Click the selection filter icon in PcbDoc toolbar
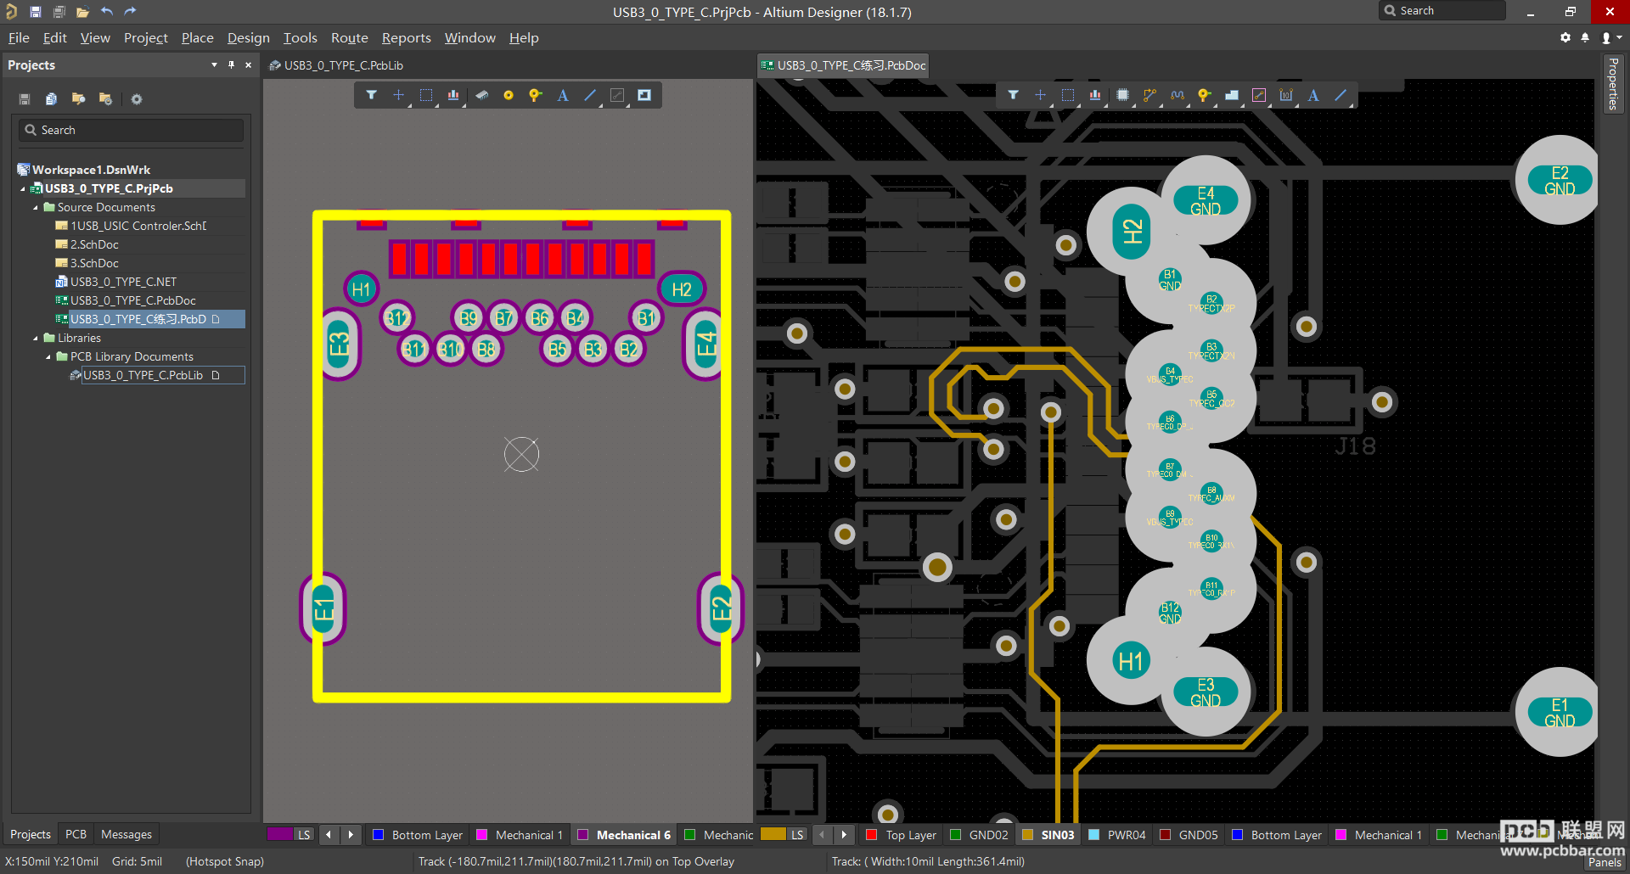Image resolution: width=1630 pixels, height=874 pixels. pyautogui.click(x=1014, y=95)
